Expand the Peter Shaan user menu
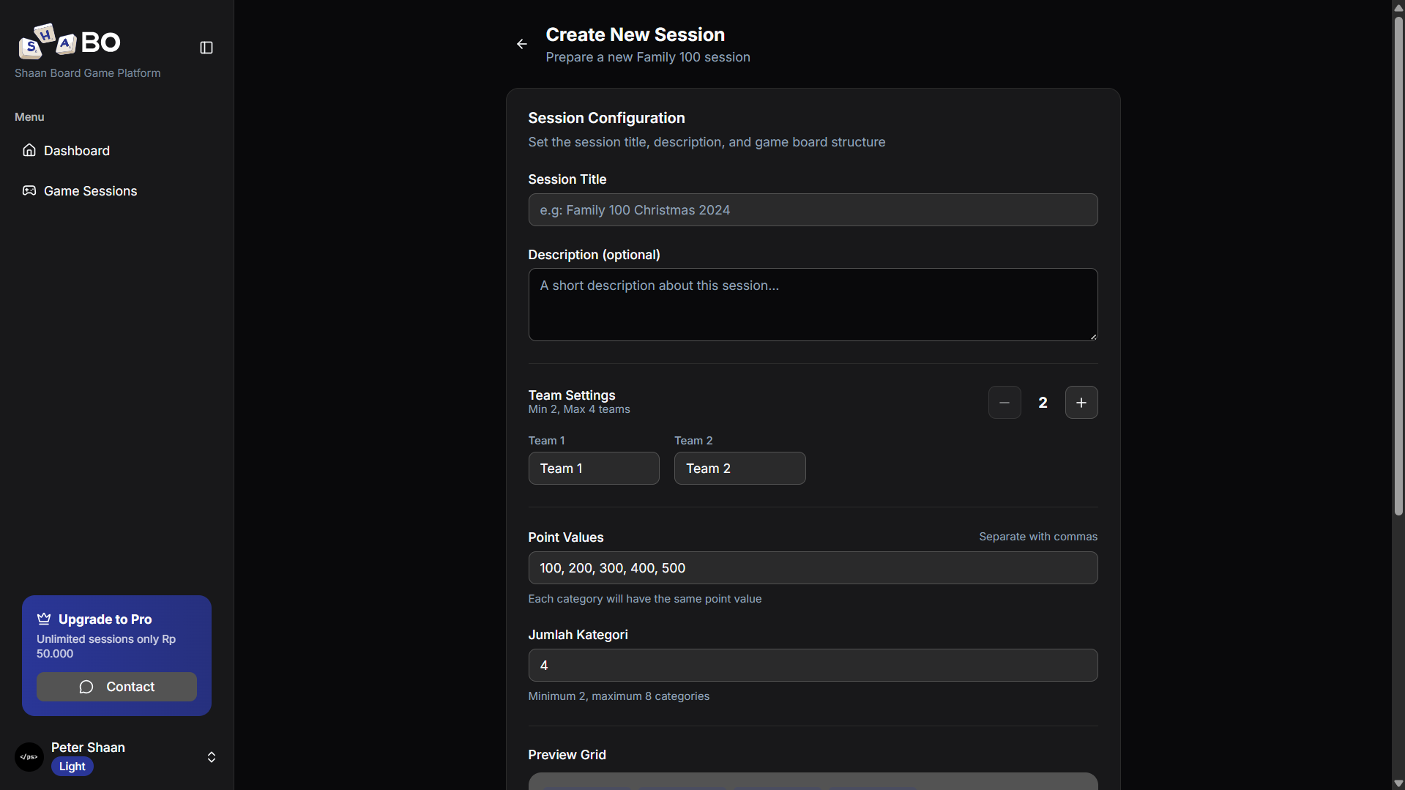Viewport: 1405px width, 790px height. coord(211,756)
